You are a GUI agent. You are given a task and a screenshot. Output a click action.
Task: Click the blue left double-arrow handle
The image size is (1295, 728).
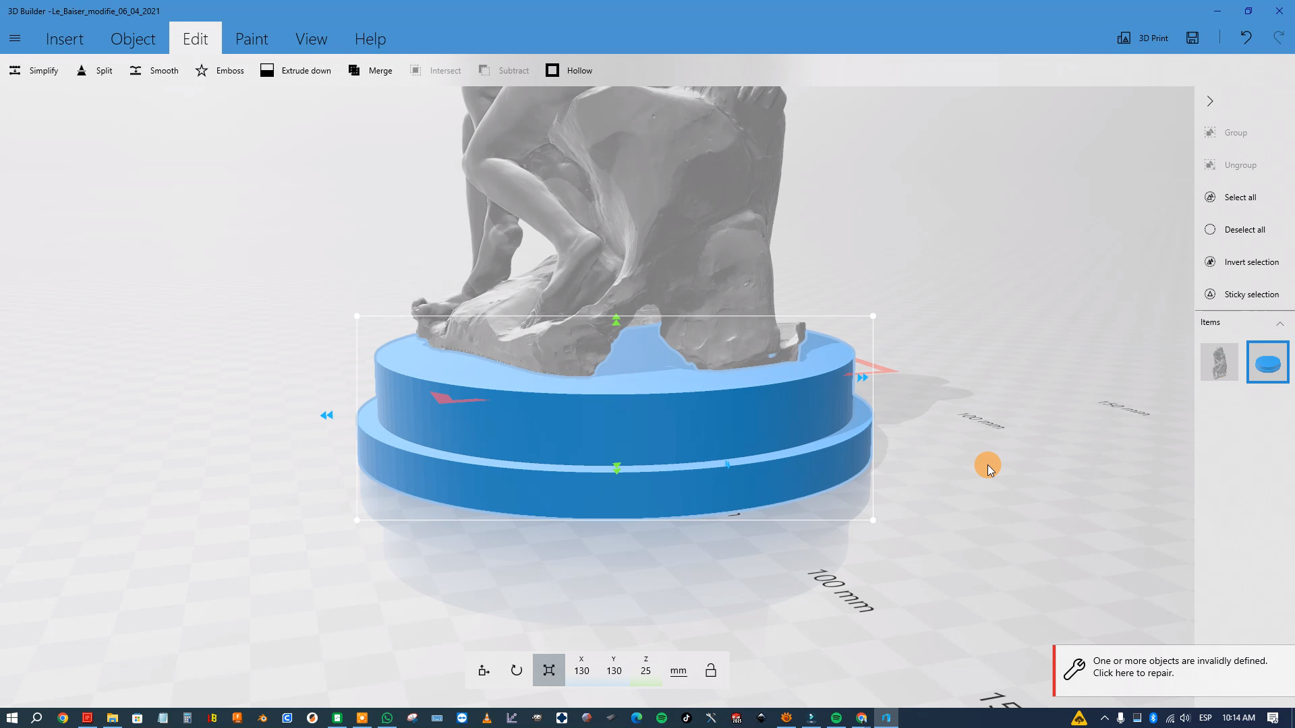(326, 415)
